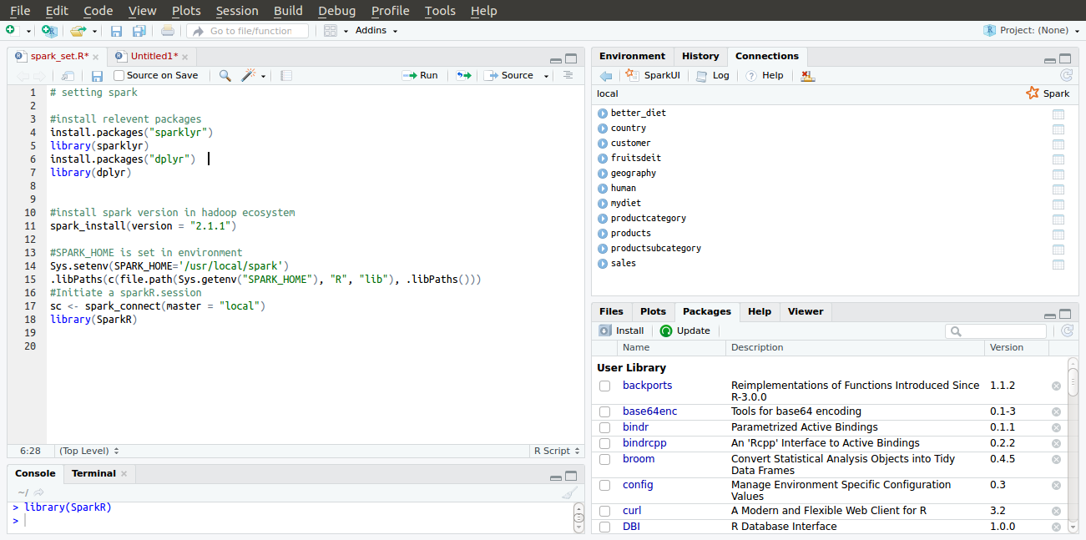Click the compile report notebook icon
The image size is (1086, 540).
(286, 75)
